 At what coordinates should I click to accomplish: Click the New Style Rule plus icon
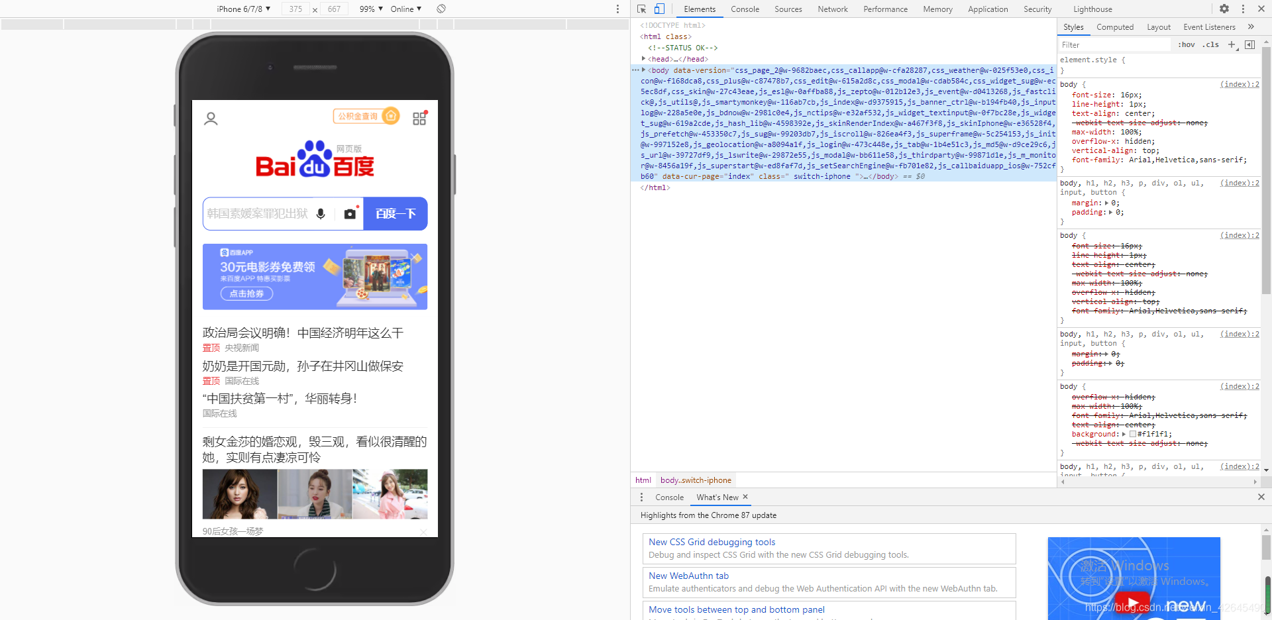tap(1232, 44)
